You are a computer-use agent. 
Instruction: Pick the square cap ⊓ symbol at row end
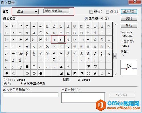pyautogui.click(x=109, y=26)
